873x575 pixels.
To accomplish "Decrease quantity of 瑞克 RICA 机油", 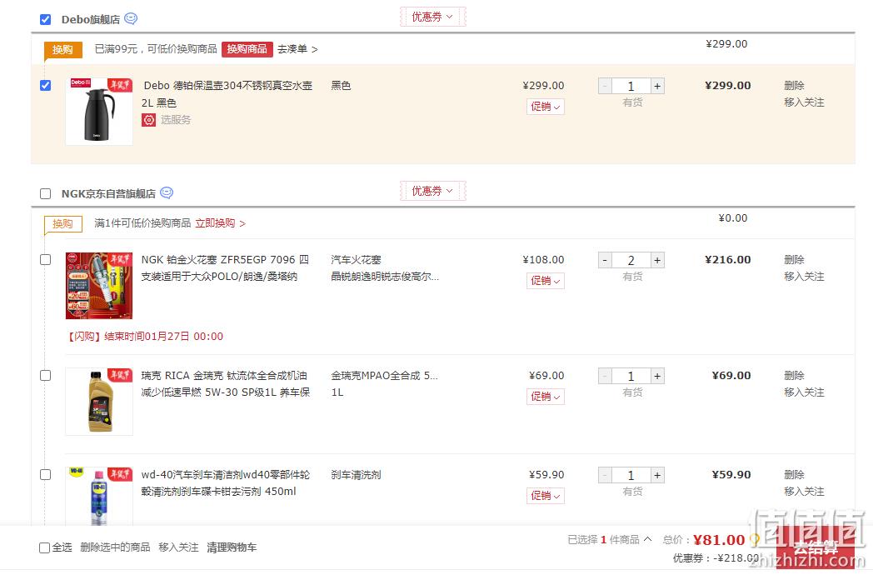I will click(606, 376).
